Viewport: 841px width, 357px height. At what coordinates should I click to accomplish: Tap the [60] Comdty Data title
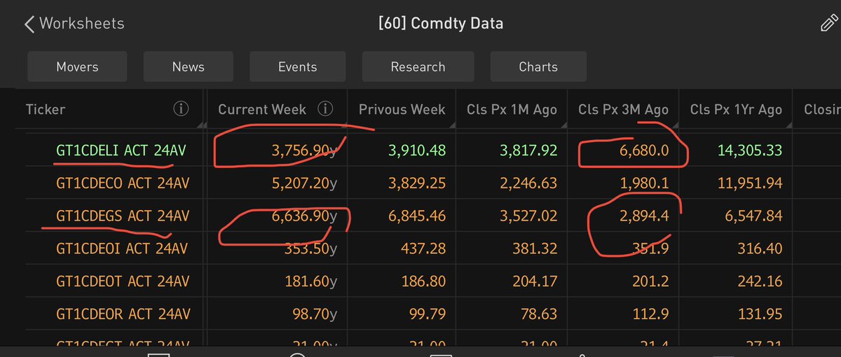(440, 23)
